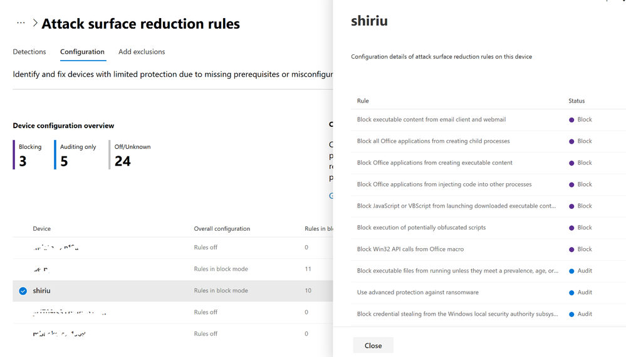Viewport: 626px width, 357px height.
Task: Open the breadcrumb ellipsis menu
Action: click(x=21, y=23)
